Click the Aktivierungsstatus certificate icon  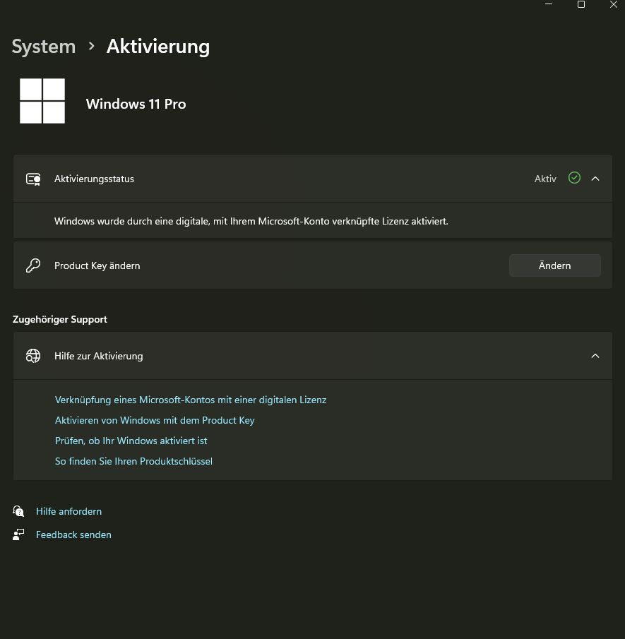[33, 179]
